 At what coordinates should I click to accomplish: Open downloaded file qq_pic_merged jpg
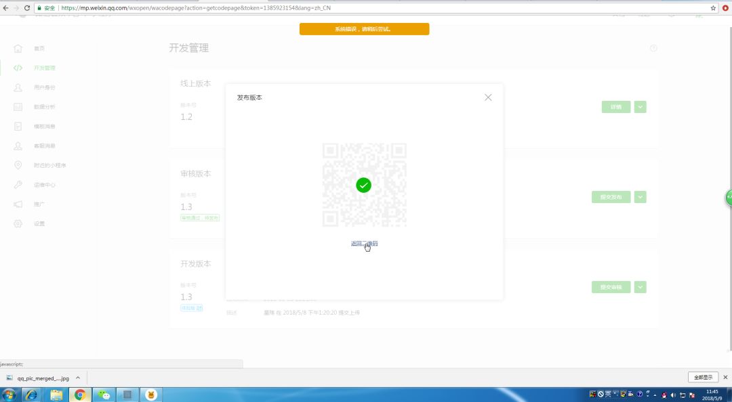[x=38, y=378]
